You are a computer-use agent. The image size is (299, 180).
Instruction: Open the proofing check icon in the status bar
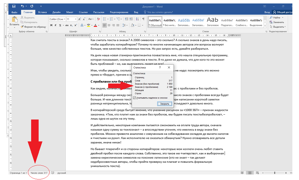pyautogui.click(x=53, y=173)
